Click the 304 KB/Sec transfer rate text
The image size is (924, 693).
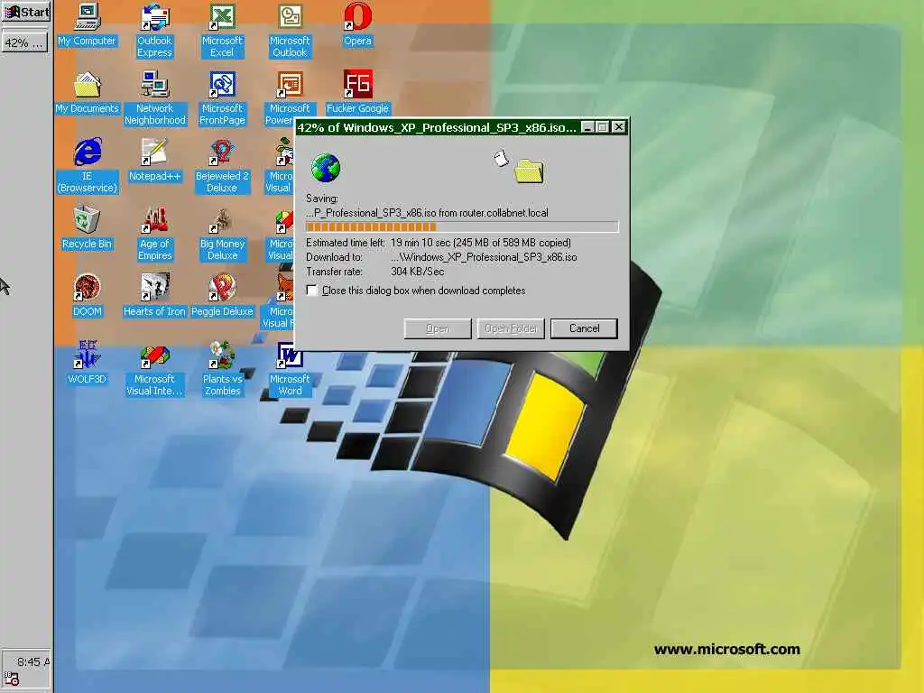pyautogui.click(x=417, y=272)
